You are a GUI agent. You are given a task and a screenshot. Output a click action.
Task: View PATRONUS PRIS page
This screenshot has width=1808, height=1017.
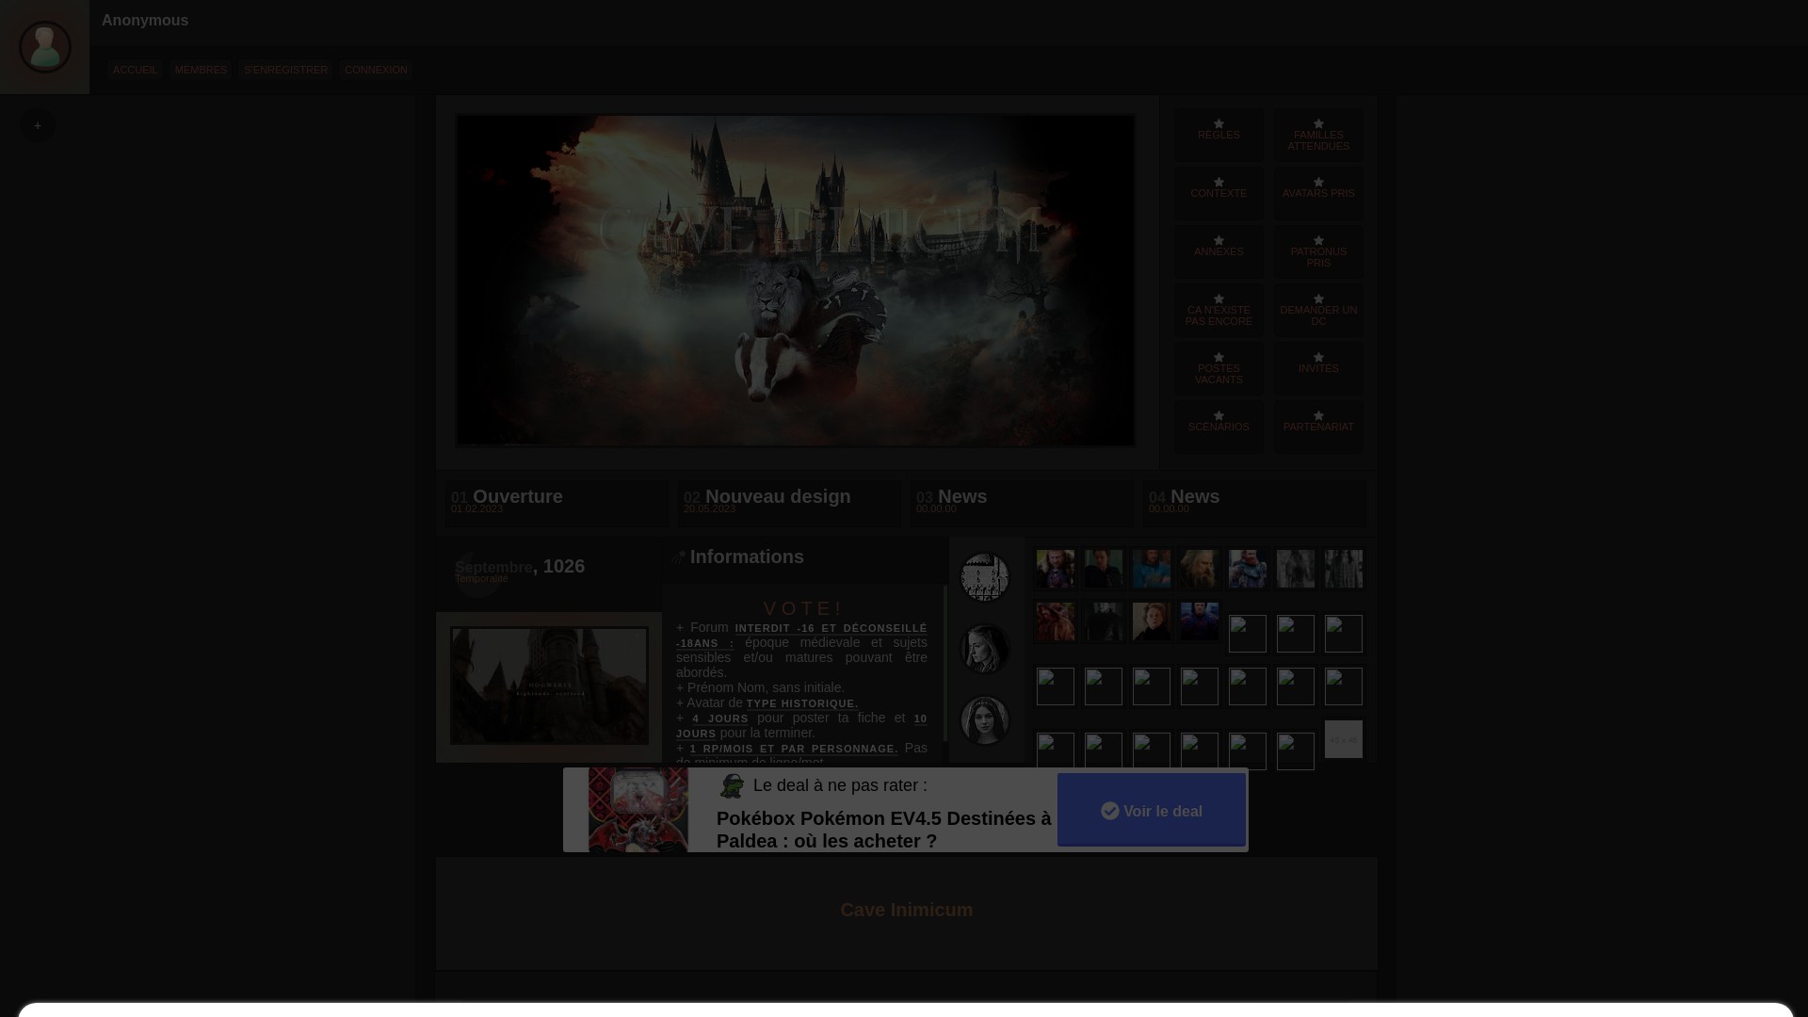pyautogui.click(x=1318, y=251)
